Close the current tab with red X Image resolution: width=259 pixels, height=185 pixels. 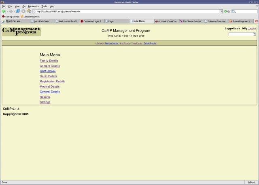pyautogui.click(x=256, y=21)
